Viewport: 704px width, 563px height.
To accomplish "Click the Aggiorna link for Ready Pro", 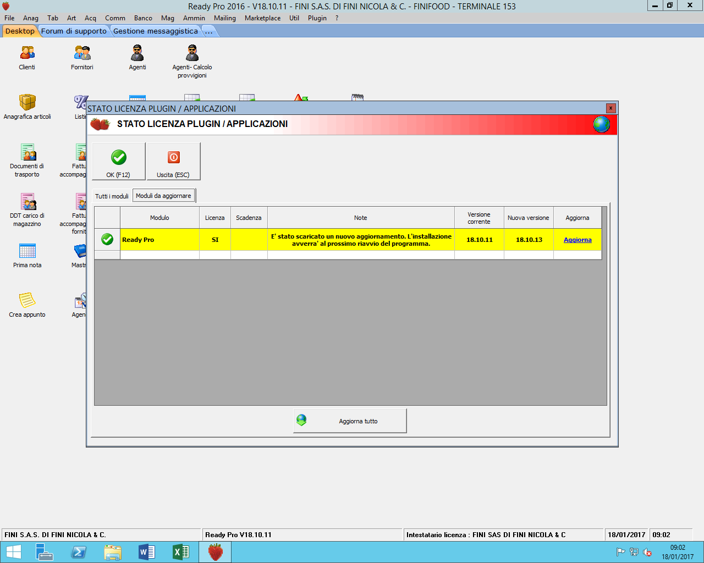I will click(577, 240).
